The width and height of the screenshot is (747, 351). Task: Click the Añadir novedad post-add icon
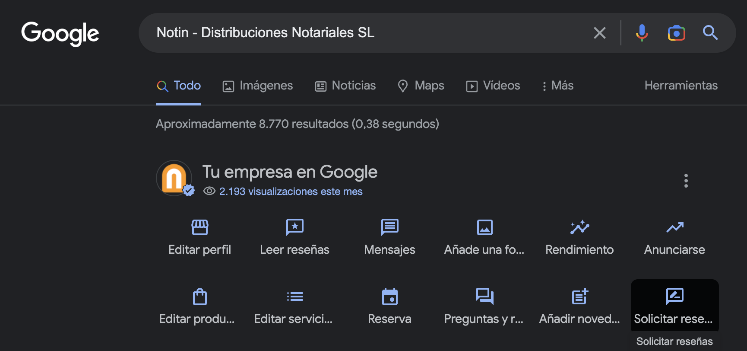pos(579,297)
